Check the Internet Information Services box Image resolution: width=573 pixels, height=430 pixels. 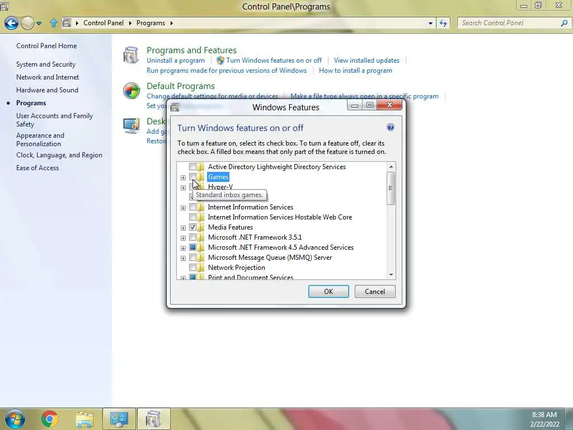[192, 207]
